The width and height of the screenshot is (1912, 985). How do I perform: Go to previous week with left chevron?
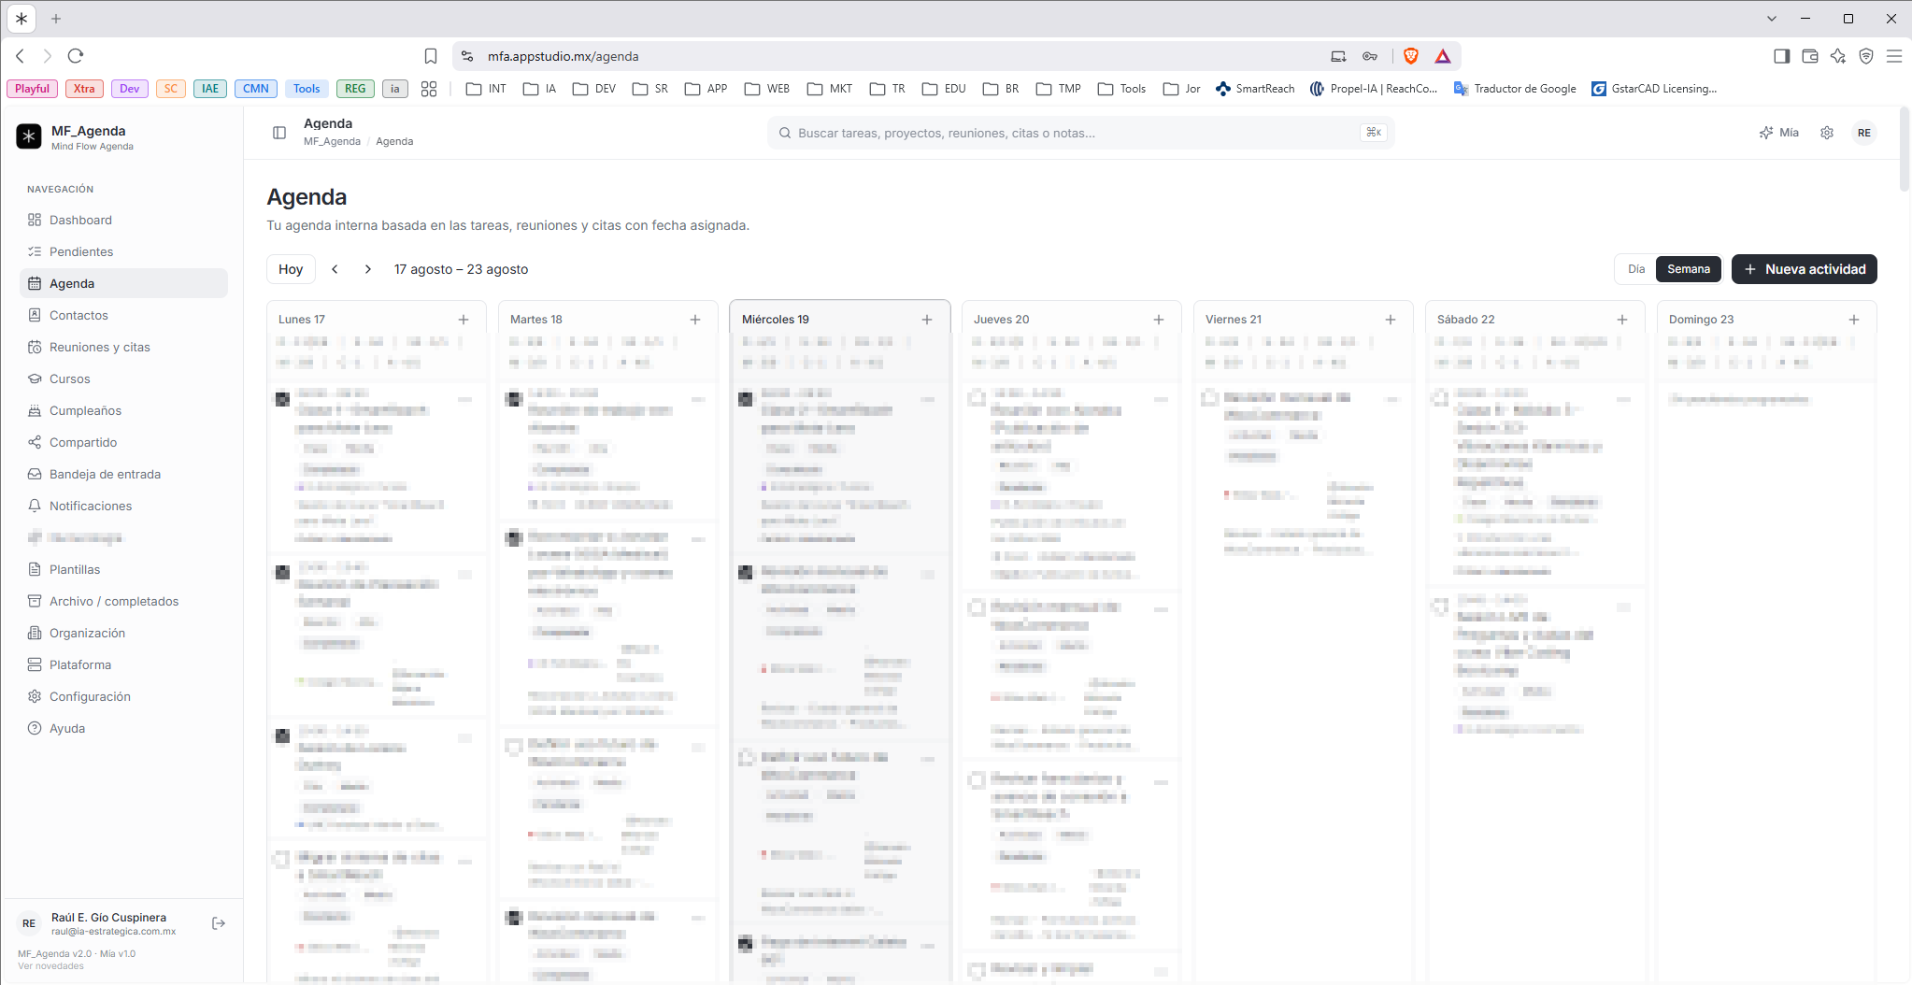coord(335,269)
